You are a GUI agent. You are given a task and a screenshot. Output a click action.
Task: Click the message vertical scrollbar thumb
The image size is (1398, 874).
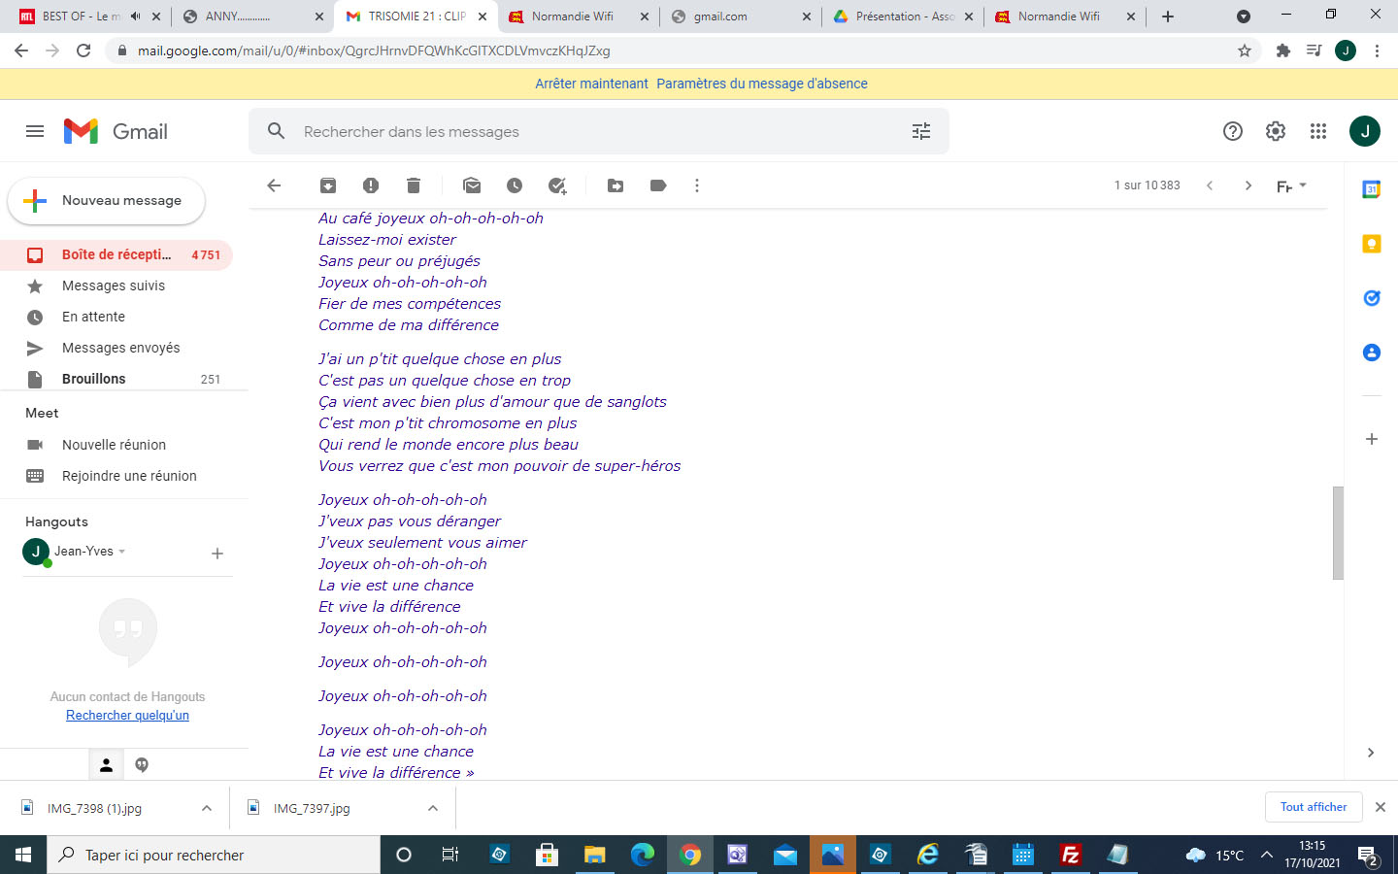(x=1338, y=532)
